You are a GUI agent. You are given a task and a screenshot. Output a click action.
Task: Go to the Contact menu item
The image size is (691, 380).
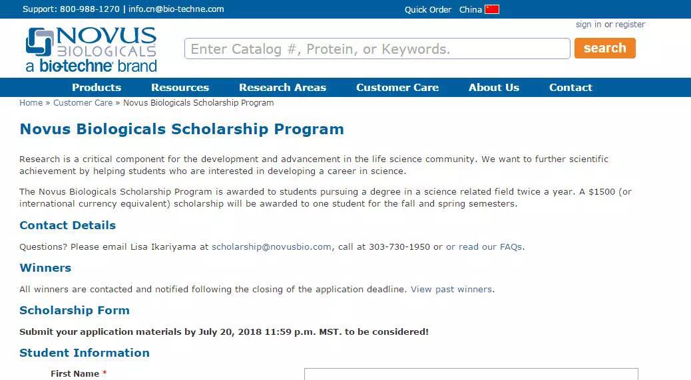571,88
